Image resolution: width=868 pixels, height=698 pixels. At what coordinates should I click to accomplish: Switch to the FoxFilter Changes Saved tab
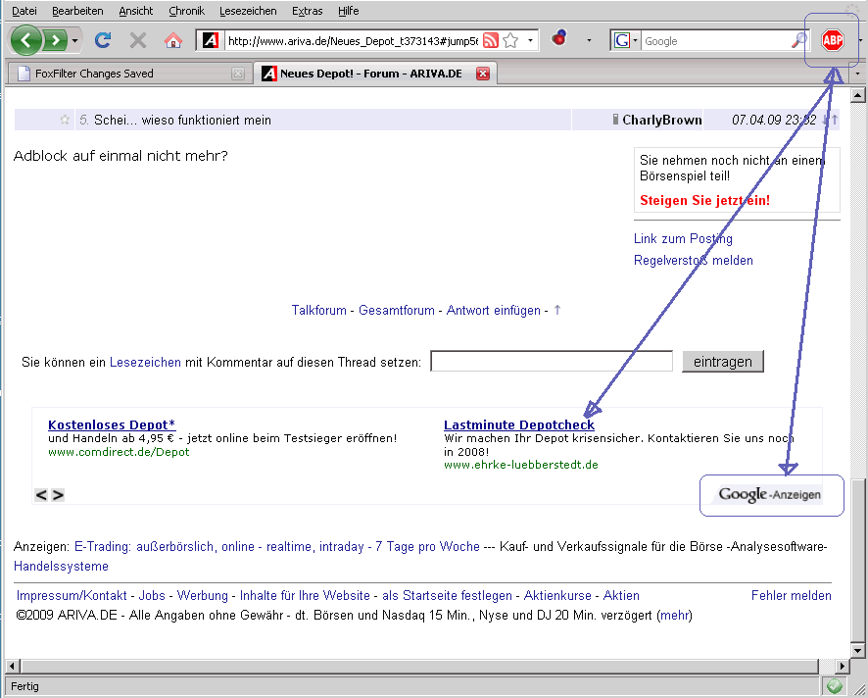[x=118, y=73]
